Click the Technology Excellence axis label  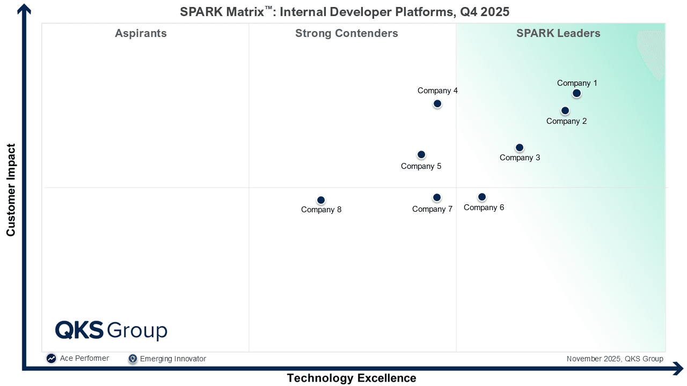tap(352, 378)
